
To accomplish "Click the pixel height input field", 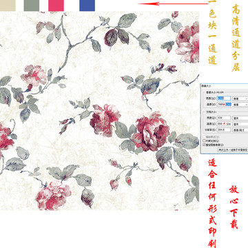I will click(x=224, y=104).
